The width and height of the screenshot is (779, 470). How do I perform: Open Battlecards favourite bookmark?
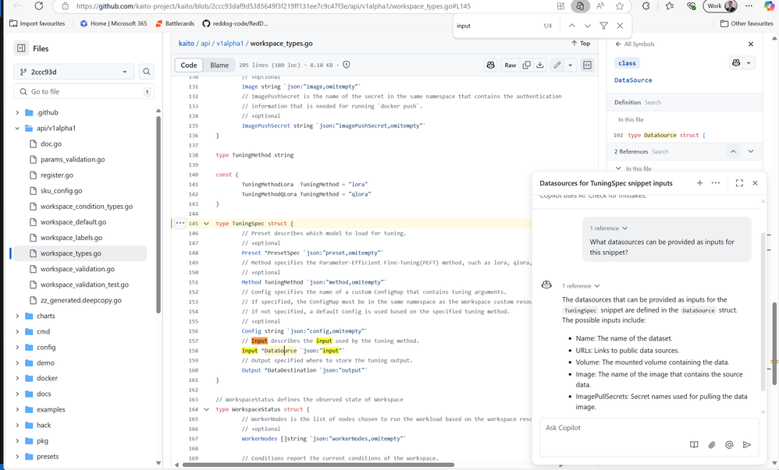175,23
